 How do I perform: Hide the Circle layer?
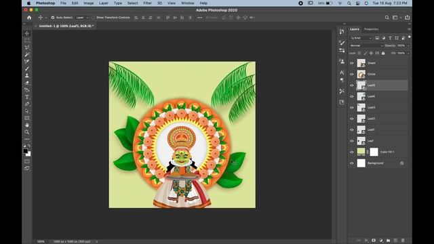(x=352, y=74)
